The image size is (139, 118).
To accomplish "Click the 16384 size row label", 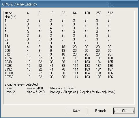I will pyautogui.click(x=9, y=73).
